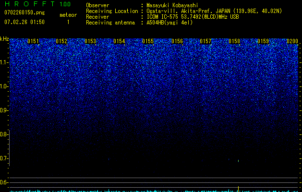Click the 0.8 kHz axis label
The image size is (302, 192).
coord(4,134)
